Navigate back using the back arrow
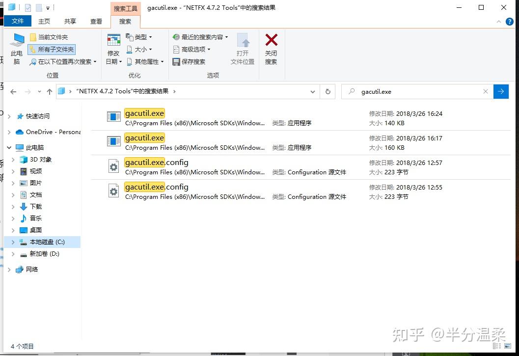The width and height of the screenshot is (519, 356). pos(13,91)
